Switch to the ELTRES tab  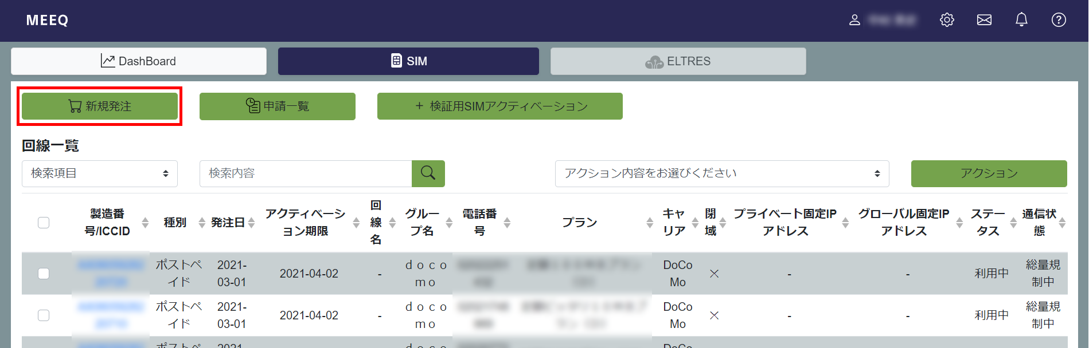click(x=678, y=61)
